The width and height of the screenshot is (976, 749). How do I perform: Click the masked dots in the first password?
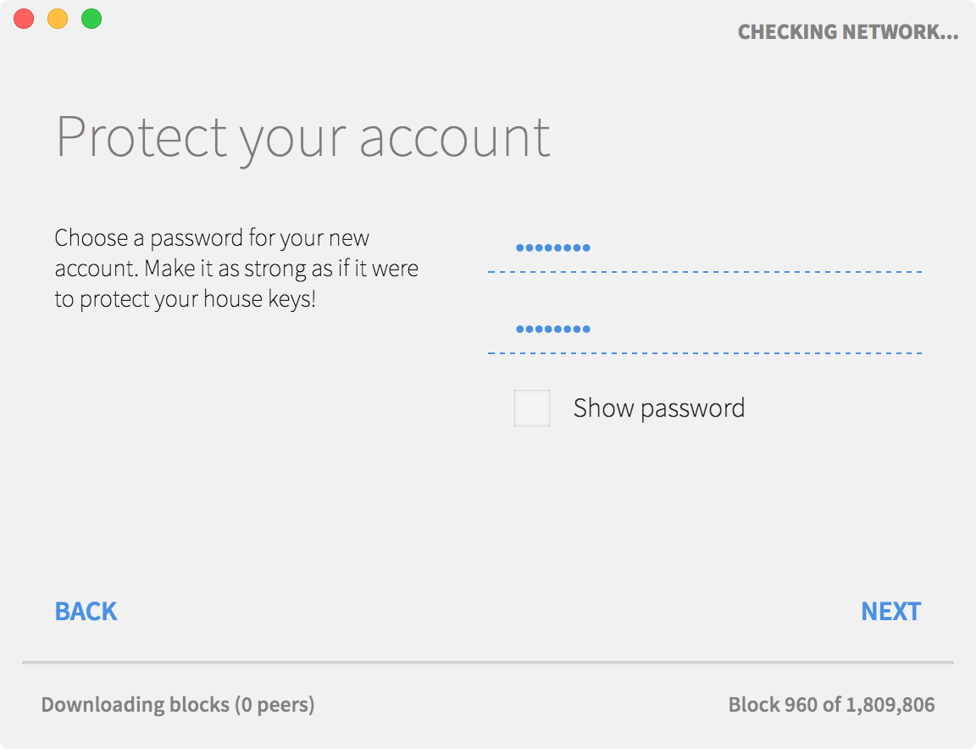[x=552, y=248]
